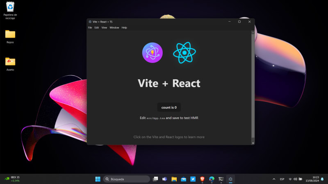Image resolution: width=328 pixels, height=184 pixels.
Task: Open the notification bell in the taskbar
Action: coord(322,179)
